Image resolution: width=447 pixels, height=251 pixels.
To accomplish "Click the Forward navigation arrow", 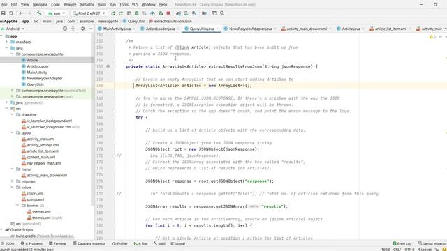I will [x=29, y=13].
